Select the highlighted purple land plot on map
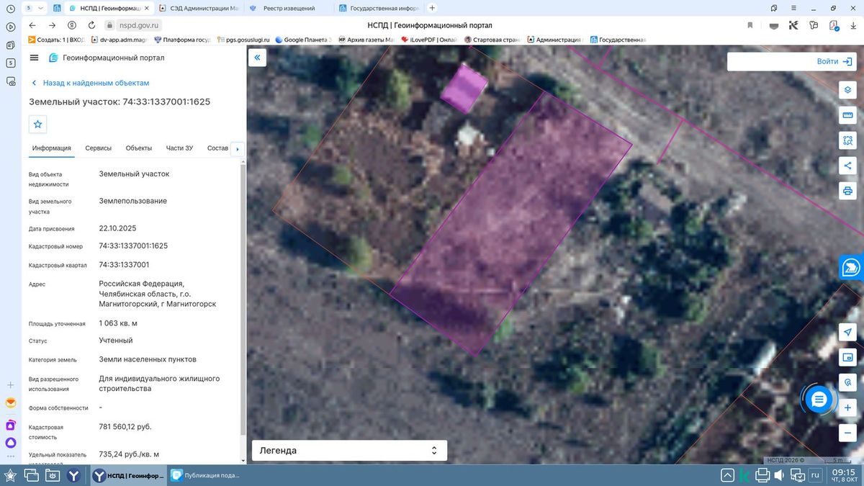864x486 pixels. 511,223
